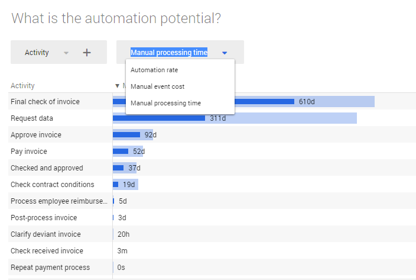
Task: Select the Approve invoice row
Action: pyautogui.click(x=36, y=135)
